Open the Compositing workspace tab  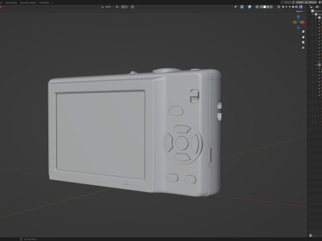(x=11, y=3)
